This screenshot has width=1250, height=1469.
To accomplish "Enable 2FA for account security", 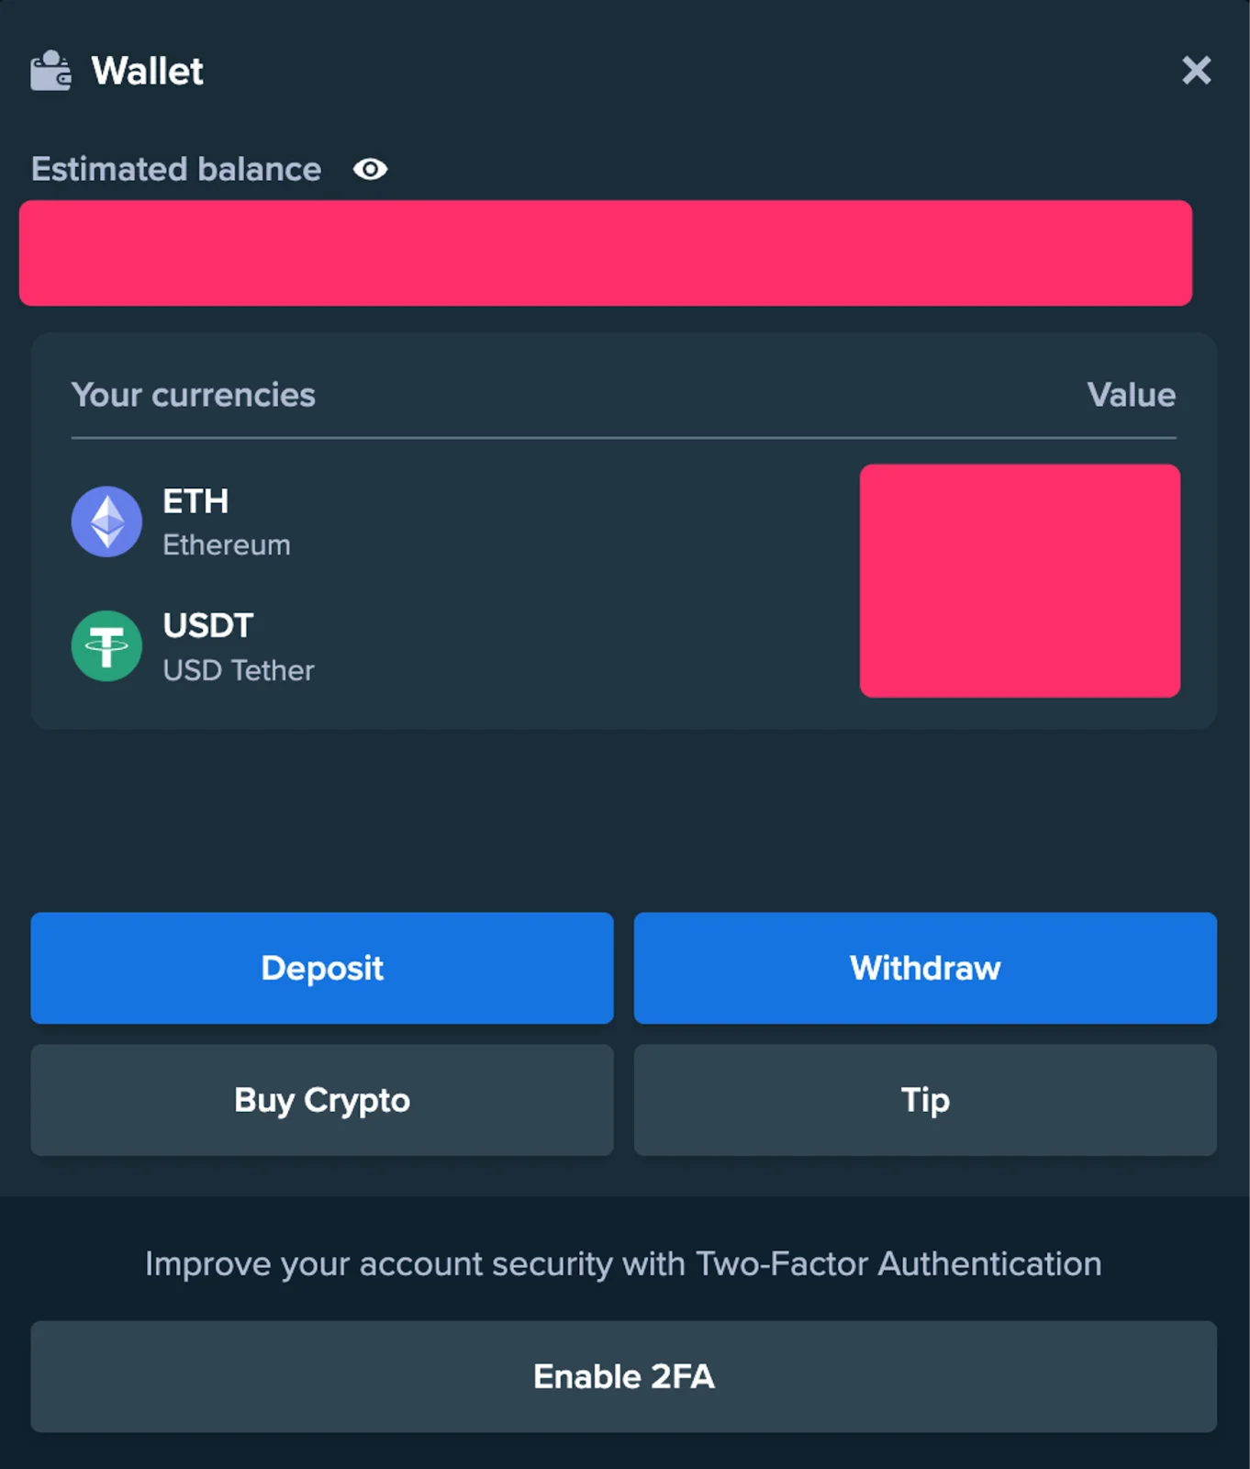I will pyautogui.click(x=624, y=1376).
